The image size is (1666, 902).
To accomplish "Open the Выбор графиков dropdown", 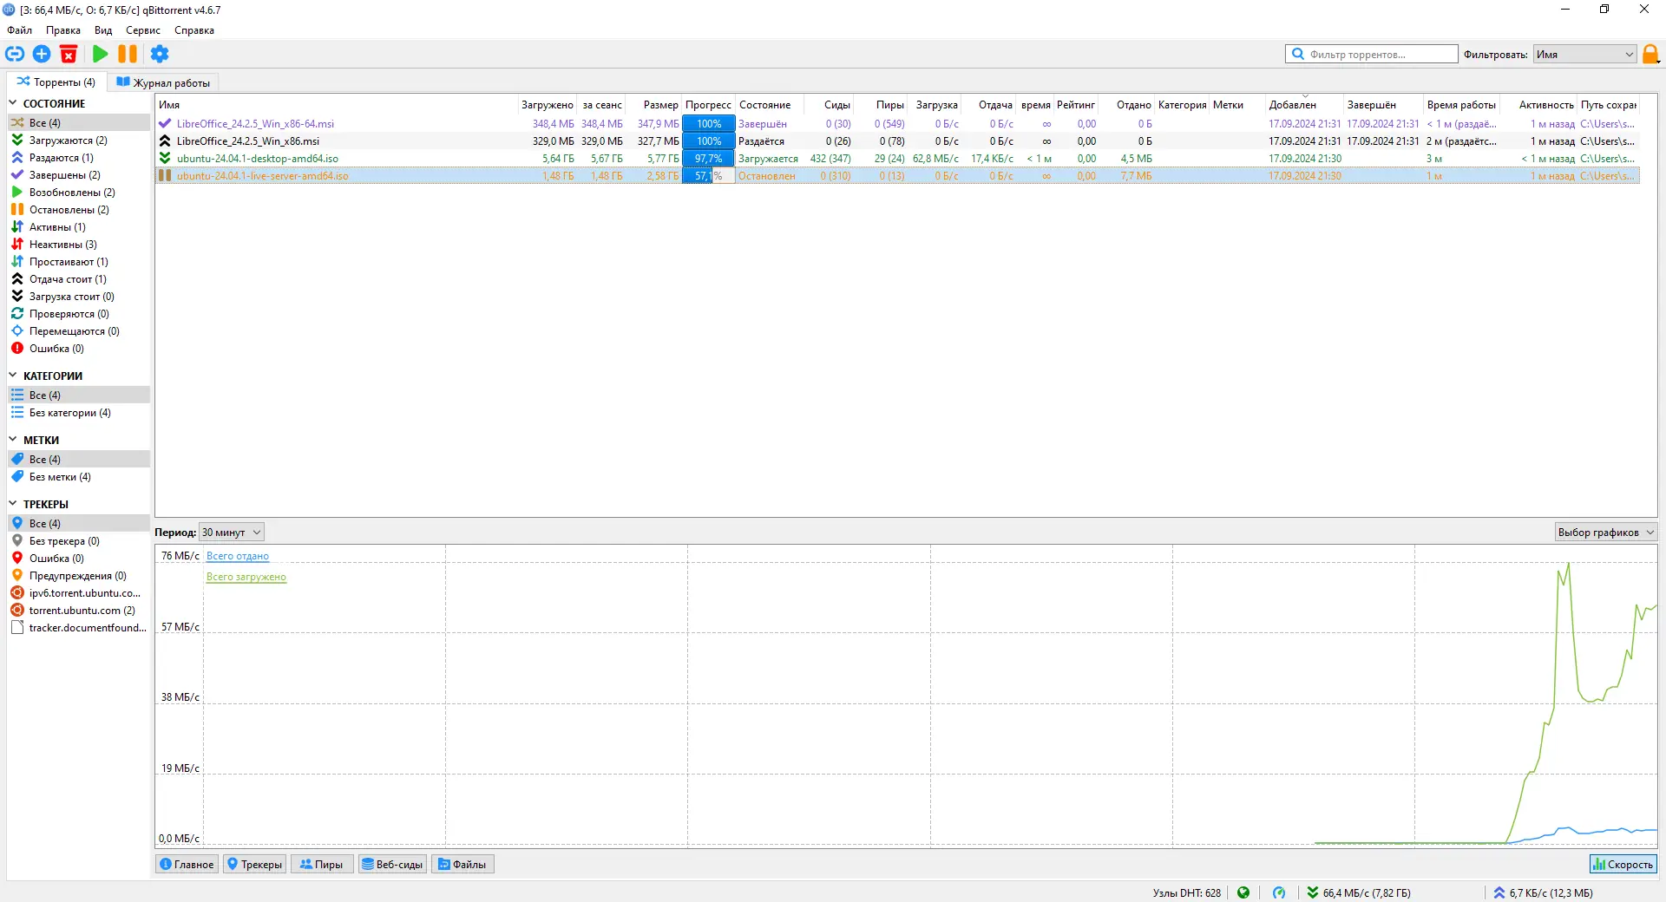I will [x=1605, y=533].
